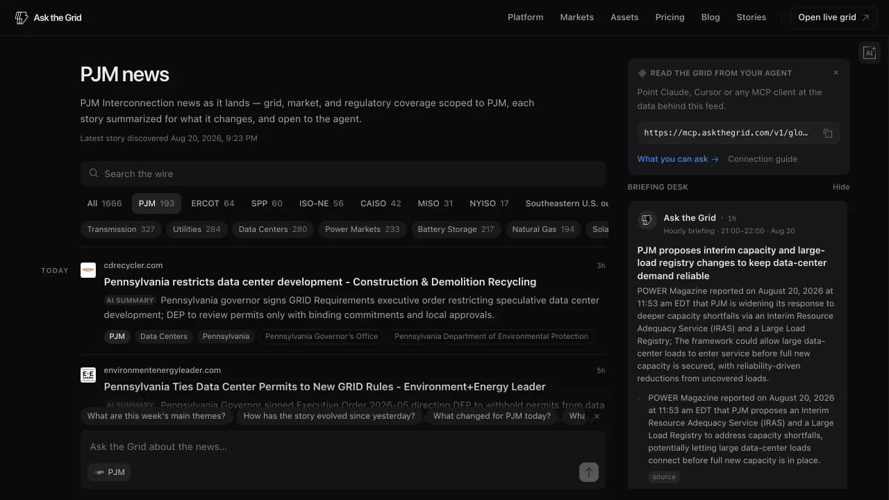Image resolution: width=889 pixels, height=500 pixels.
Task: Switch to the NYISO 17 tab
Action: tap(489, 203)
